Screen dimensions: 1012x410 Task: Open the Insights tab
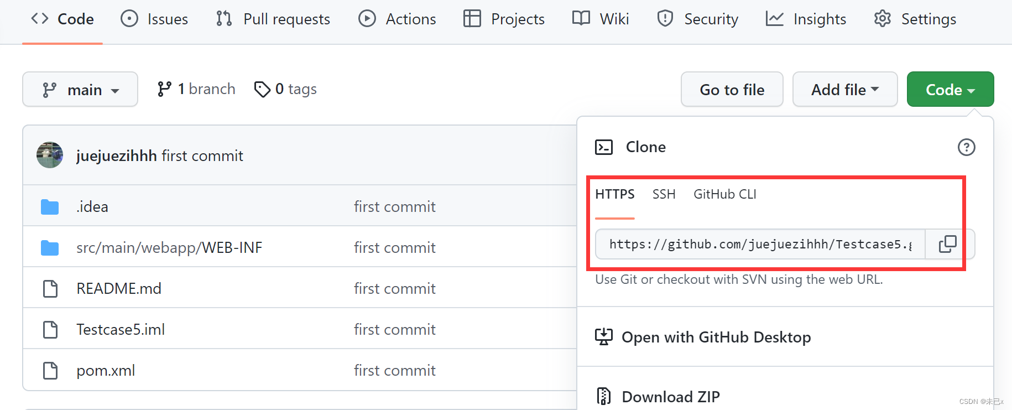click(806, 19)
